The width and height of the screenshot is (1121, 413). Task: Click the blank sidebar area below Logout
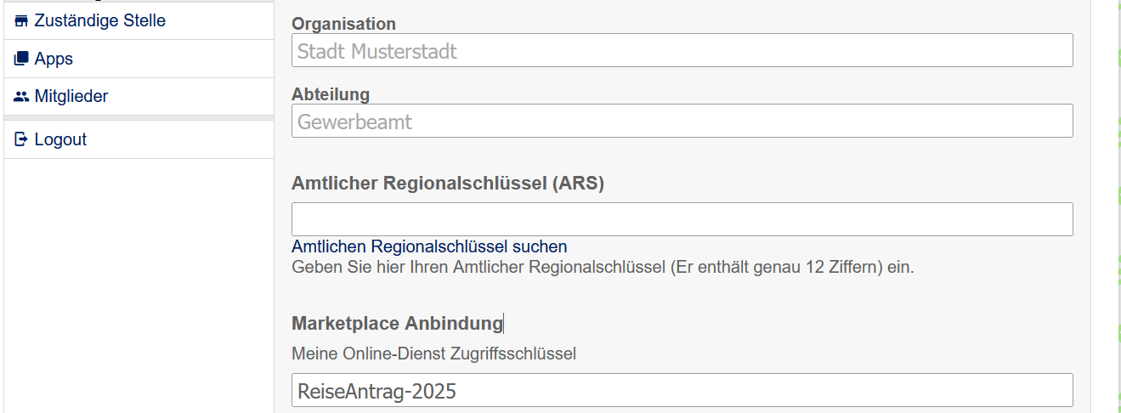(139, 280)
